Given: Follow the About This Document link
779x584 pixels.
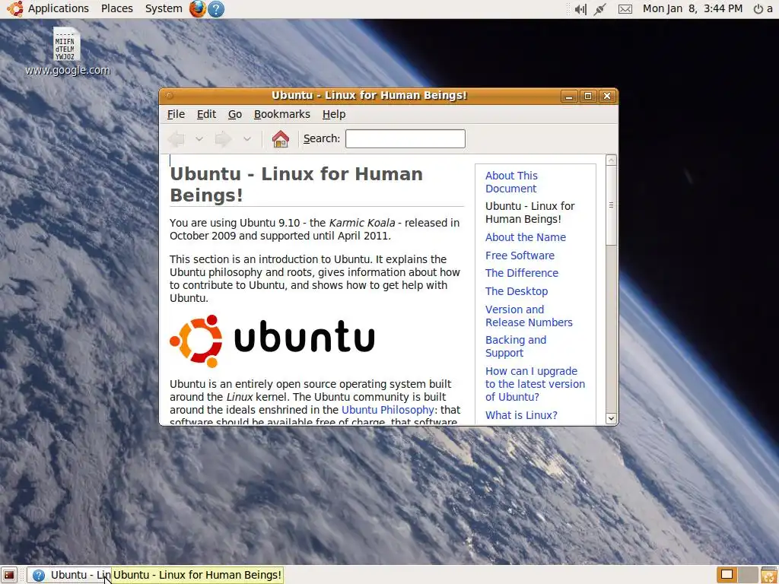Looking at the screenshot, I should tap(511, 182).
